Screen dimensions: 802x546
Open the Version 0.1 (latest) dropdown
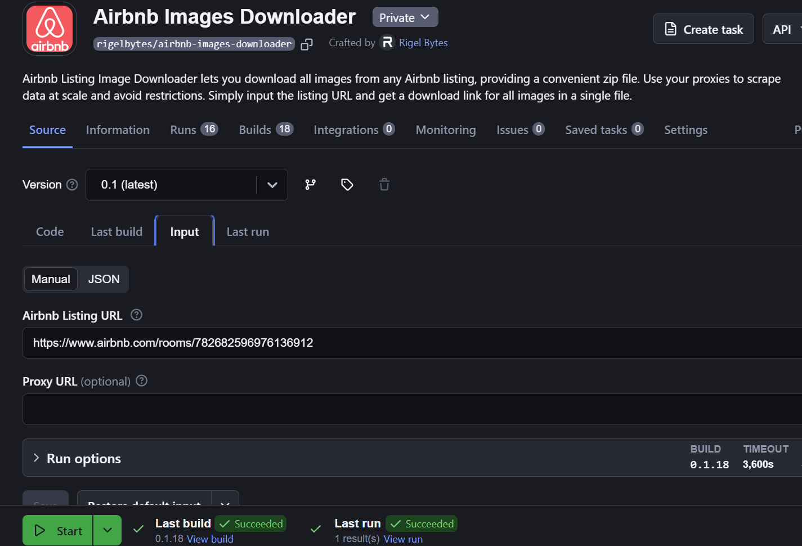point(187,185)
